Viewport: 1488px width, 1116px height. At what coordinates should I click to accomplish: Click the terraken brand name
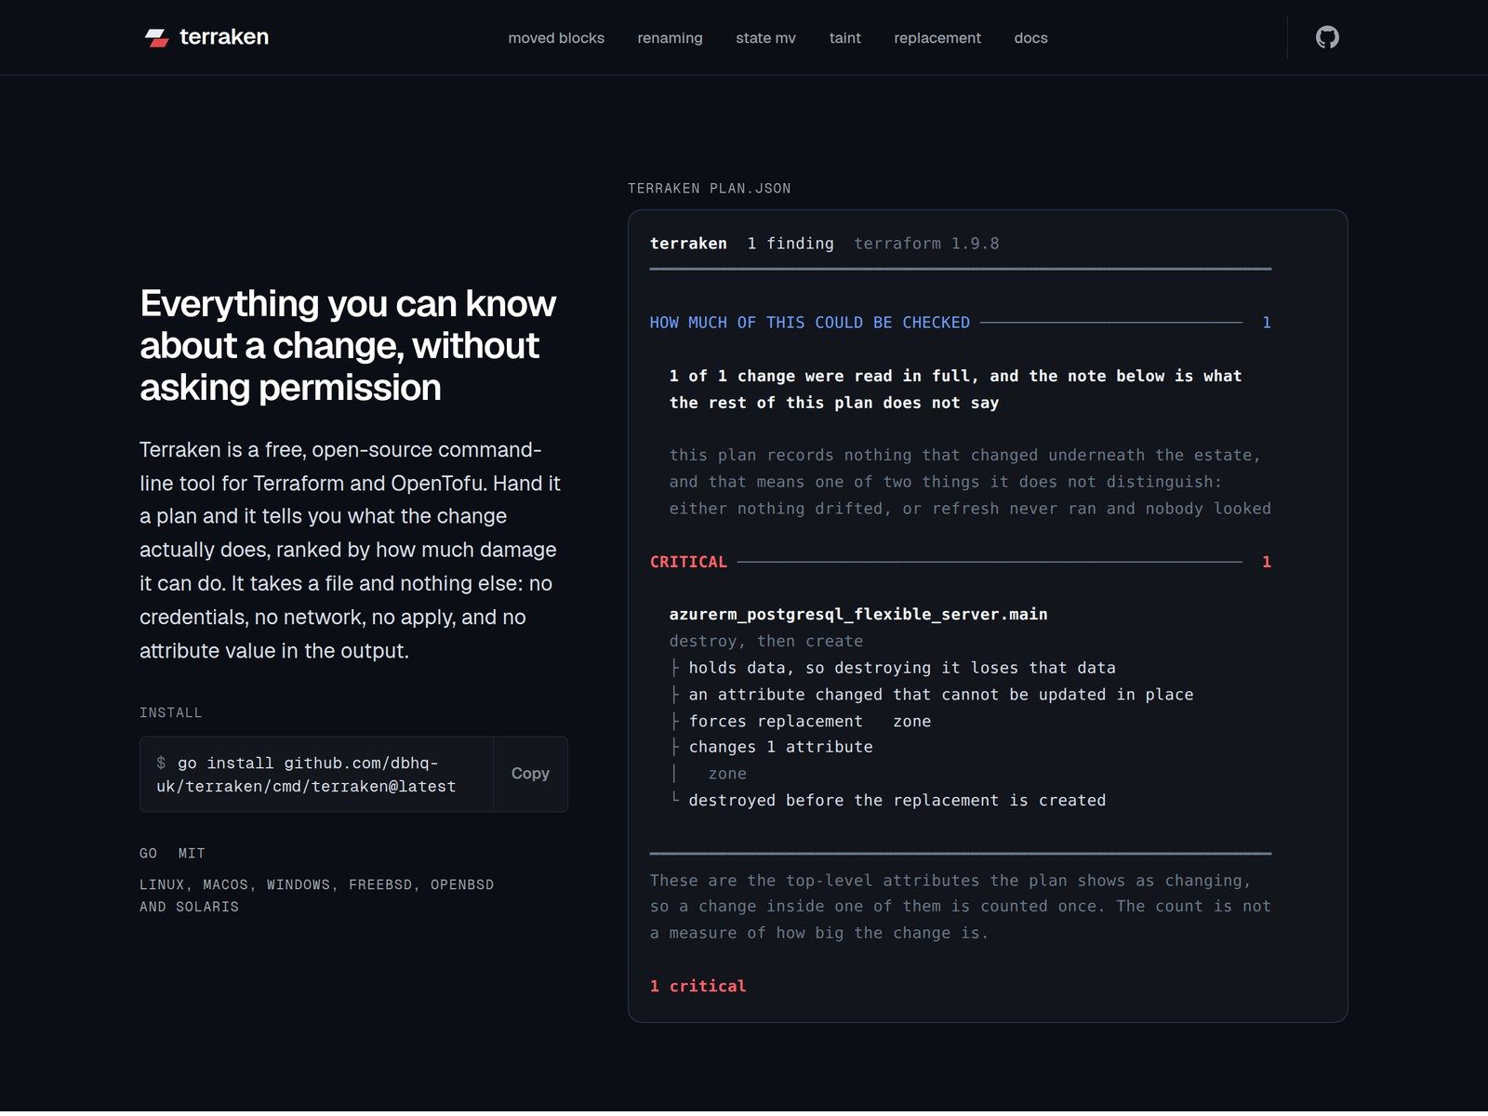224,37
